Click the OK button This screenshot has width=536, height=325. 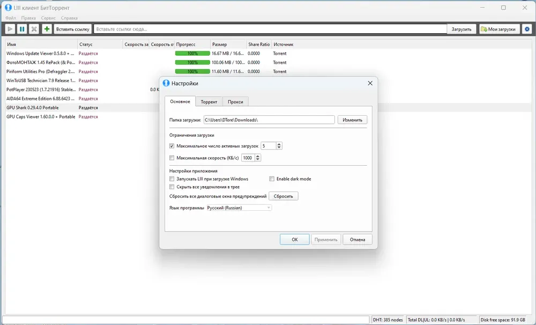(x=294, y=240)
